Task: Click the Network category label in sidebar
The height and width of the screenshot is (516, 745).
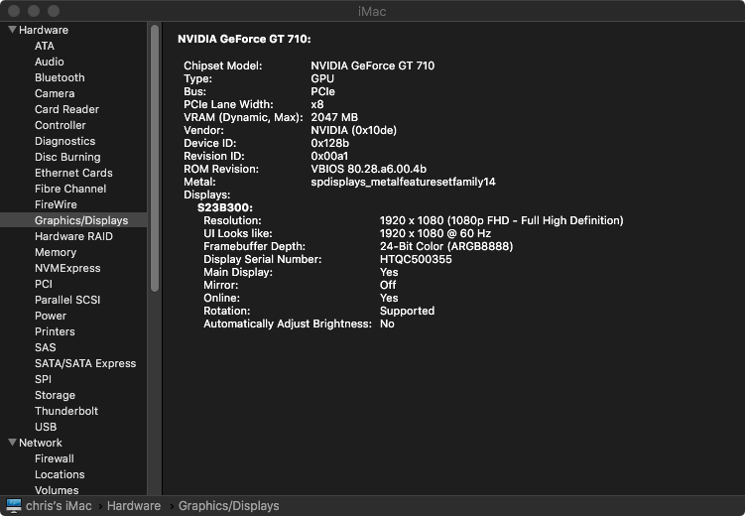Action: coord(41,443)
